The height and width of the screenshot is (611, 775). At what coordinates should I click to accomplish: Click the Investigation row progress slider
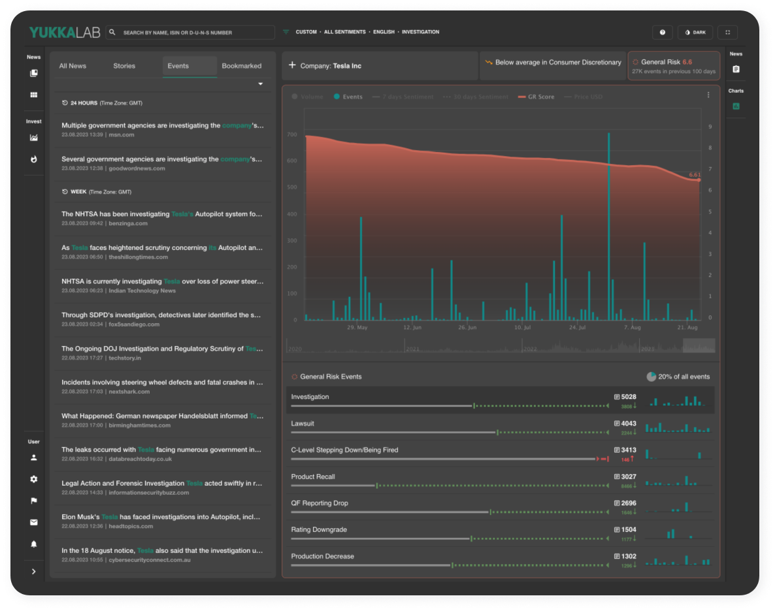pyautogui.click(x=450, y=406)
